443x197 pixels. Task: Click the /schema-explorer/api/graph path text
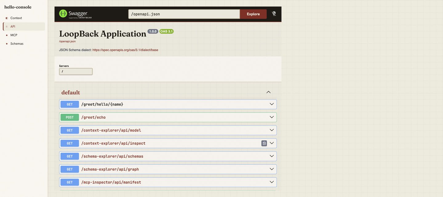pyautogui.click(x=110, y=169)
